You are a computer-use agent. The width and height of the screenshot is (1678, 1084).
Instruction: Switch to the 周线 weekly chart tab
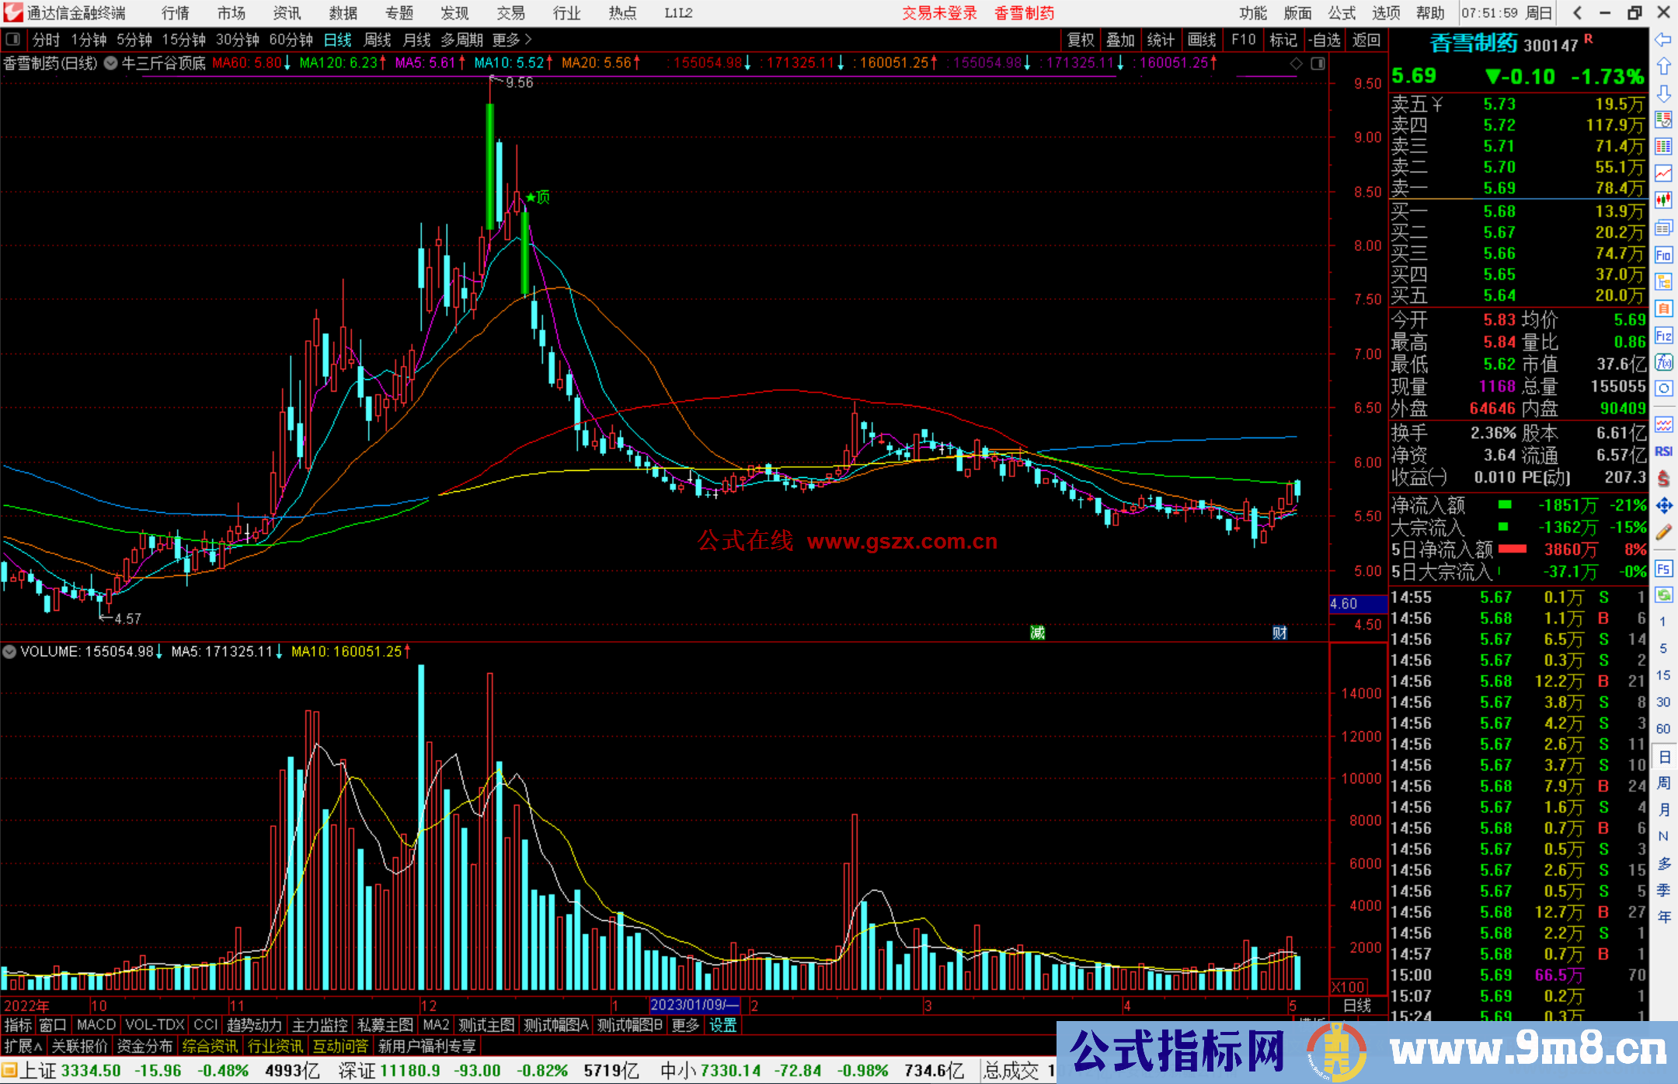coord(377,40)
